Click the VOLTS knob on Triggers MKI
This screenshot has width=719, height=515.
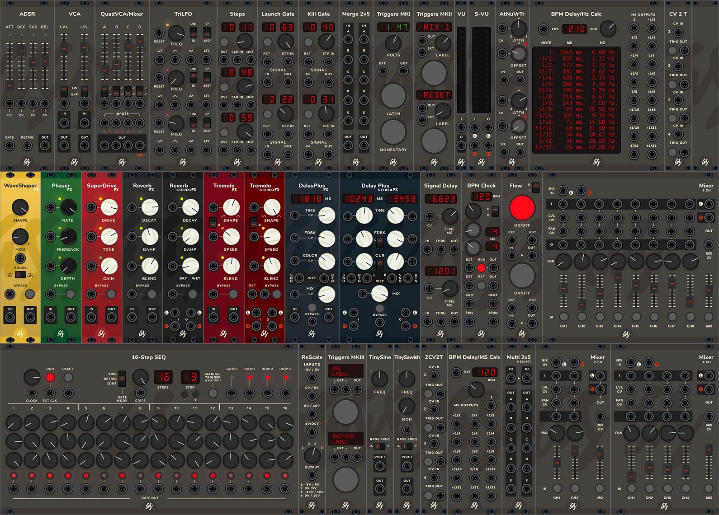pyautogui.click(x=393, y=43)
